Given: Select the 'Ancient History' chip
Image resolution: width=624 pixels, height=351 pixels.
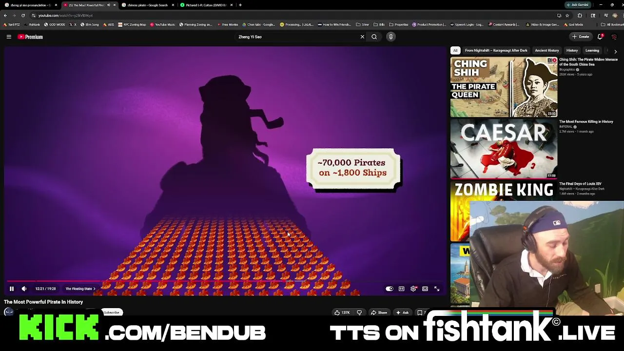Looking at the screenshot, I should tap(546, 50).
